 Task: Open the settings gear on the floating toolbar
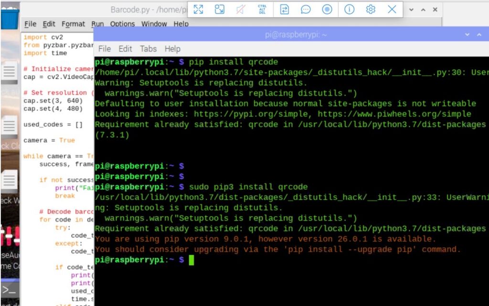(371, 9)
